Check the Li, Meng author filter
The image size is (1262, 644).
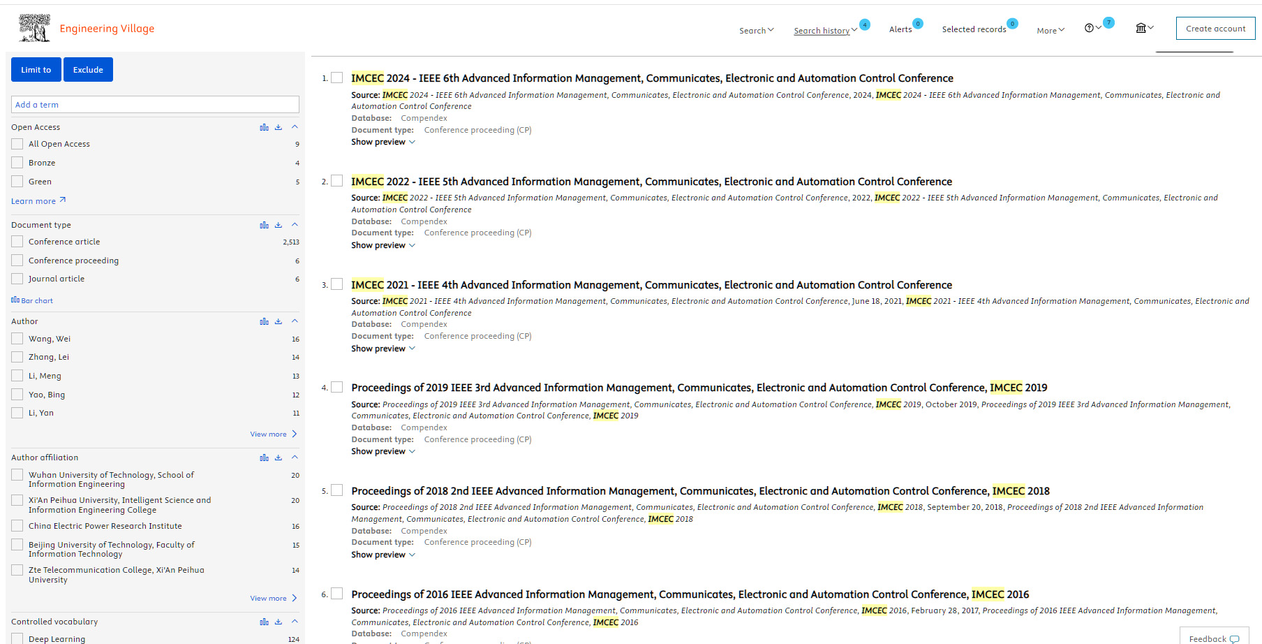point(17,376)
